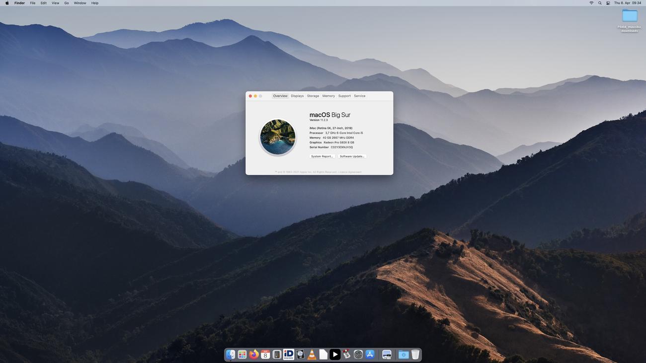Screen dimensions: 646x363
Task: Open Calendar from the dock
Action: pyautogui.click(x=265, y=355)
